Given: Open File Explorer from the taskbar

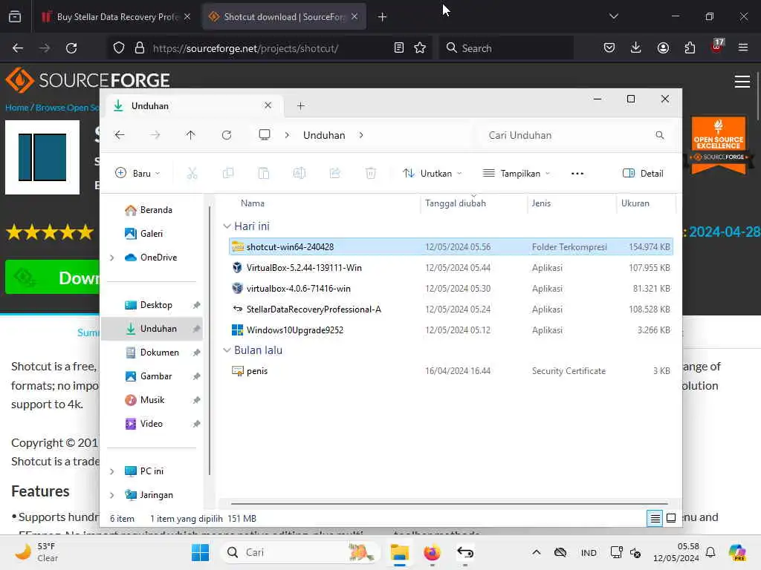Looking at the screenshot, I should tap(399, 552).
